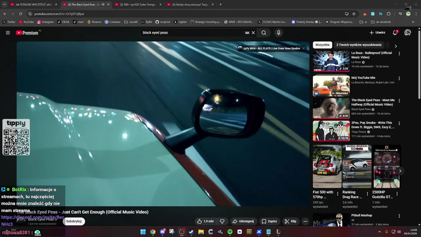Open the Twitter bookmark
The width and height of the screenshot is (421, 237).
(9, 22)
